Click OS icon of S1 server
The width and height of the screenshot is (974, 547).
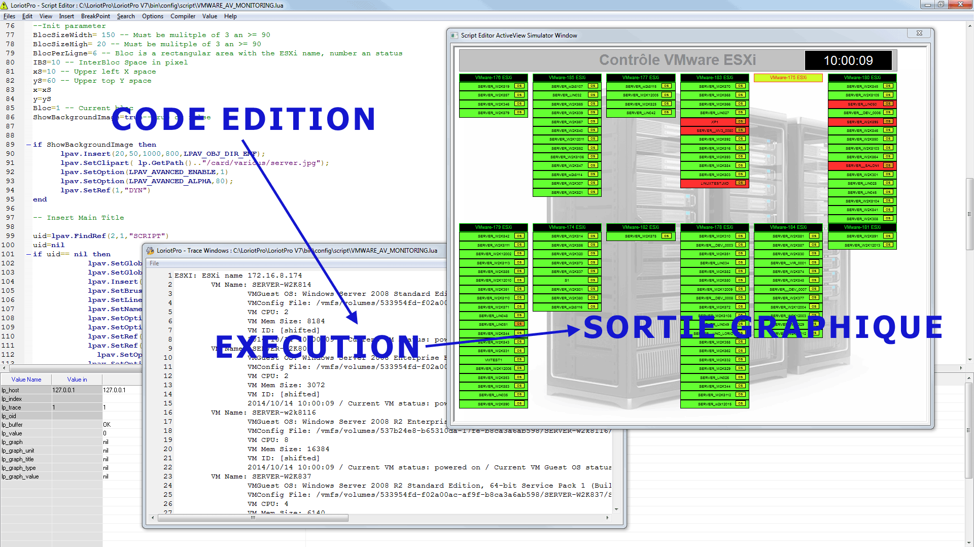(x=593, y=280)
